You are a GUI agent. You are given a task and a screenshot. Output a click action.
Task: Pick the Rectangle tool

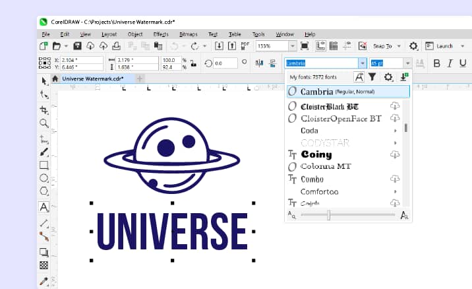[44, 165]
